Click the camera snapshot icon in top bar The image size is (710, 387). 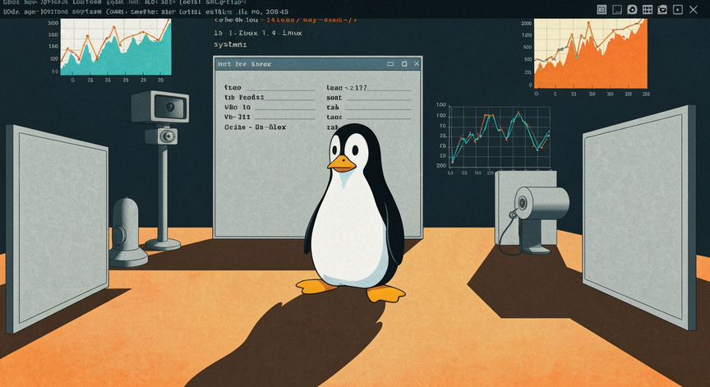tap(662, 10)
